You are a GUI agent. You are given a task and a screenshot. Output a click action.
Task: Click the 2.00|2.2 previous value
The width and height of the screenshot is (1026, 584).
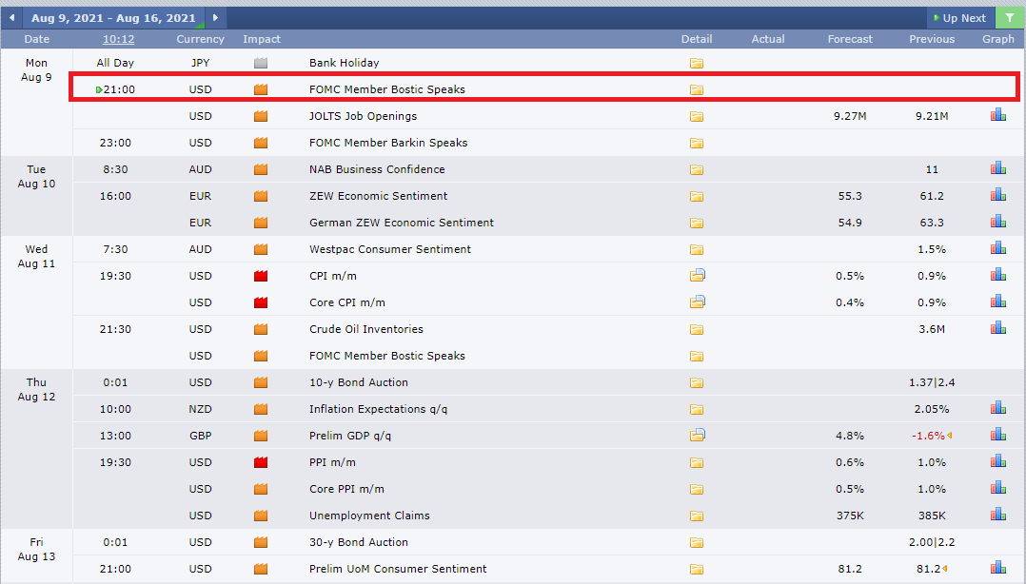point(932,542)
